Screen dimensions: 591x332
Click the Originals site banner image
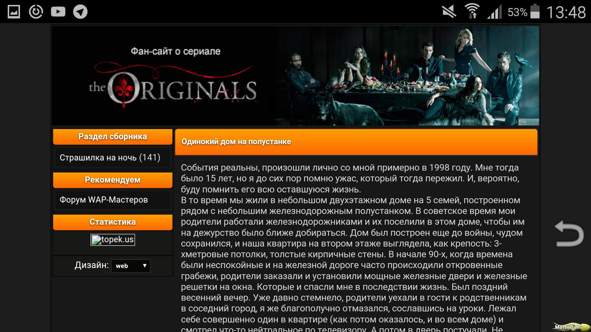[x=295, y=76]
